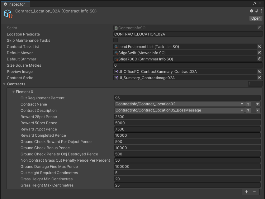The height and width of the screenshot is (199, 265).
Task: Click the Open button
Action: (x=256, y=18)
